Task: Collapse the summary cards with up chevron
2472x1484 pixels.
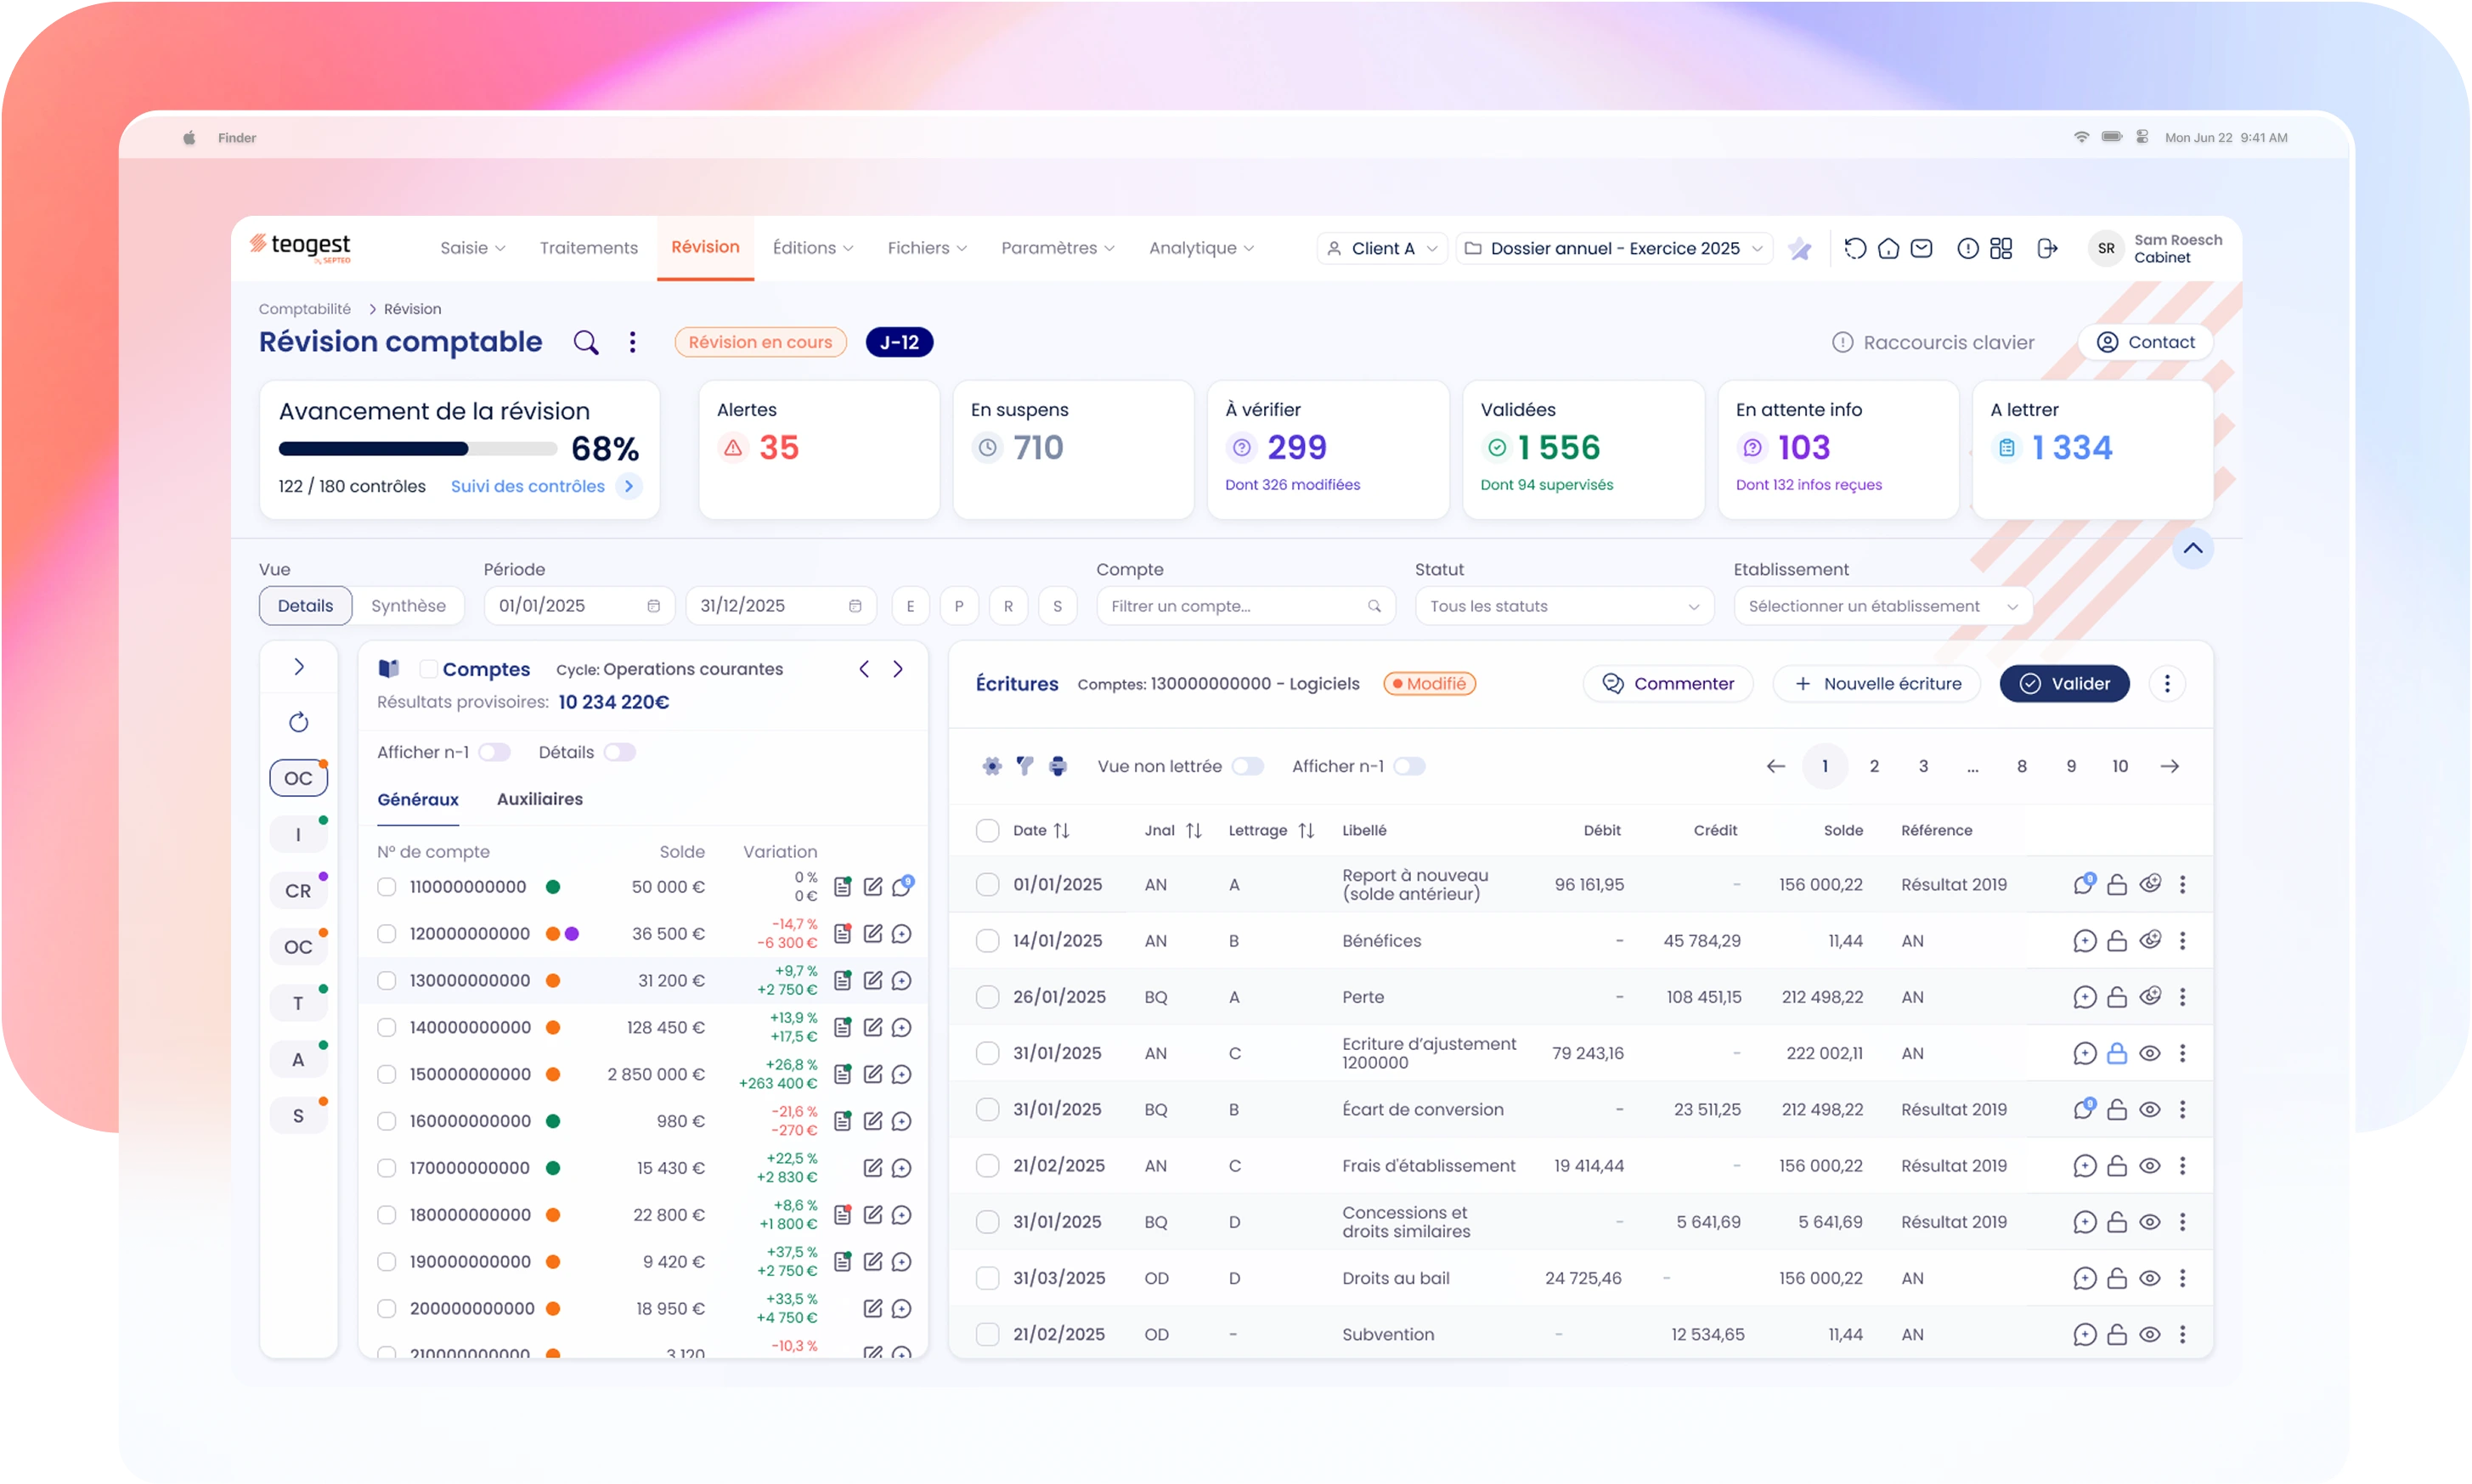Action: click(x=2192, y=548)
